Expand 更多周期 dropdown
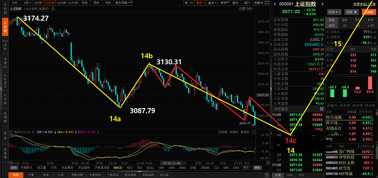This screenshot has height=178, width=378. 123,3
